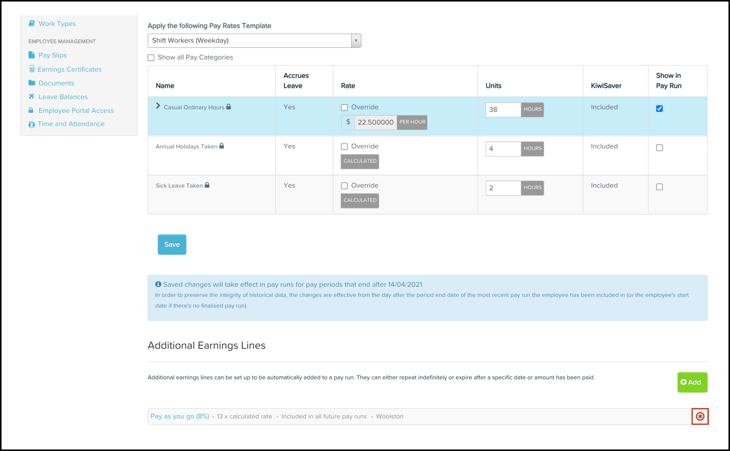
Task: Click the Leave Balances plane icon
Action: [x=31, y=96]
